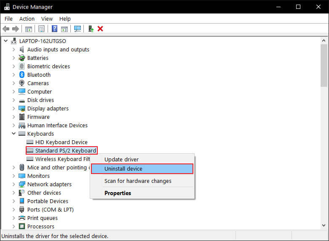Select the Computer category label
329x241 pixels.
tap(40, 92)
